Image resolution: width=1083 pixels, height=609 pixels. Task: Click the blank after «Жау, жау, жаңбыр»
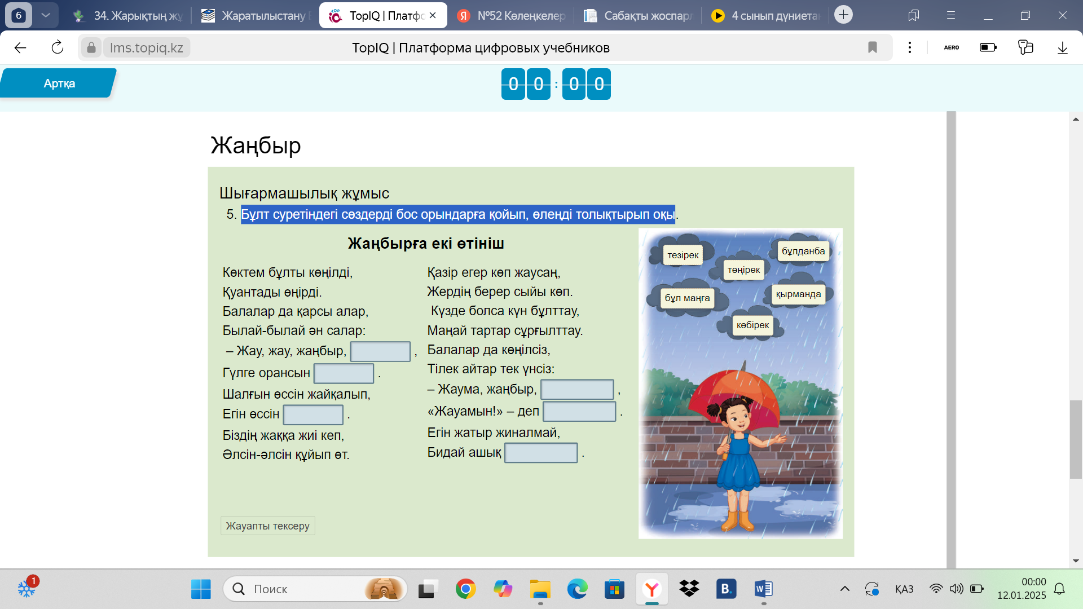click(380, 351)
